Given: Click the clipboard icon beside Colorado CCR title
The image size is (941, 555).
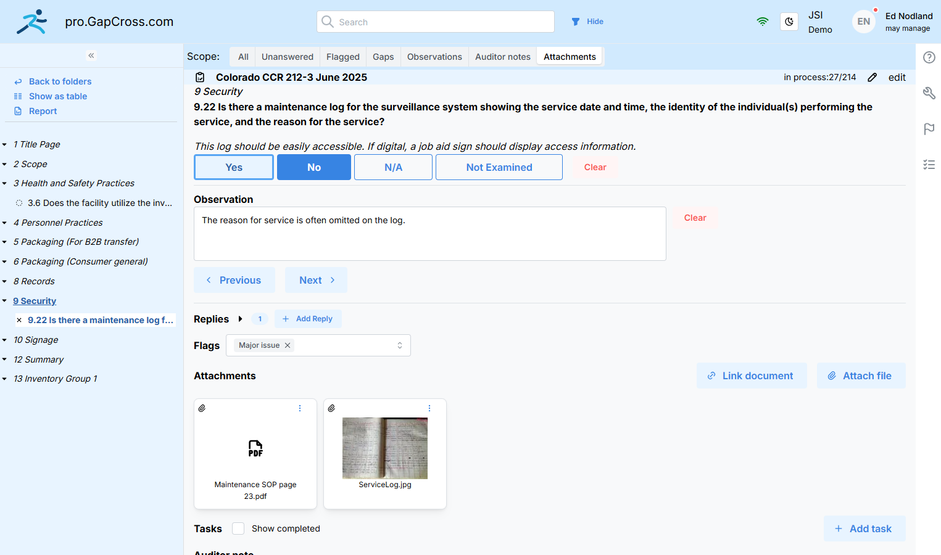Looking at the screenshot, I should [x=200, y=77].
